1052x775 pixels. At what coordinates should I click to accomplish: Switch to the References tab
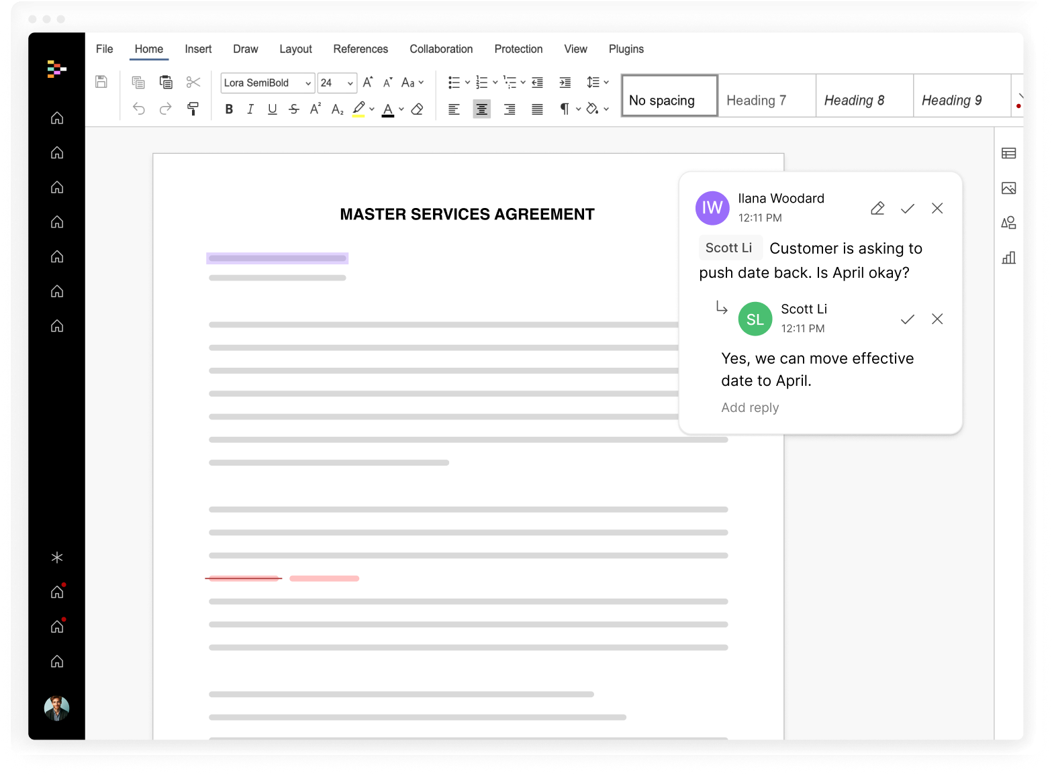click(x=361, y=49)
